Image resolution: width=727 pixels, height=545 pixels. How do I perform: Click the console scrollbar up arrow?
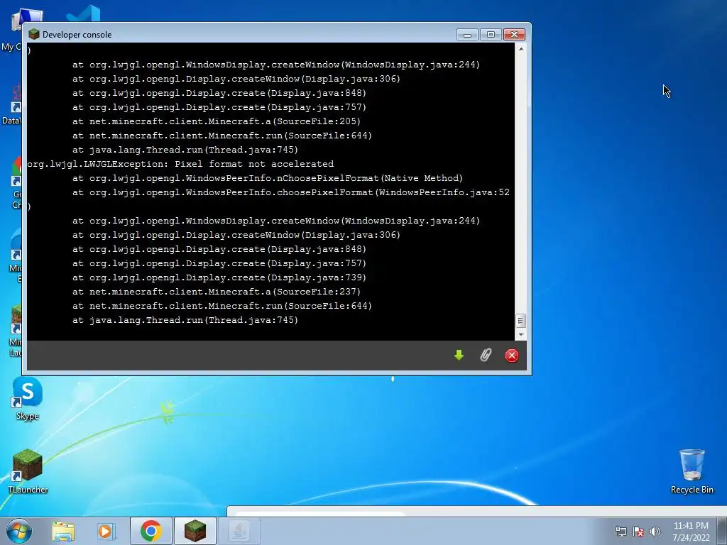pyautogui.click(x=520, y=49)
